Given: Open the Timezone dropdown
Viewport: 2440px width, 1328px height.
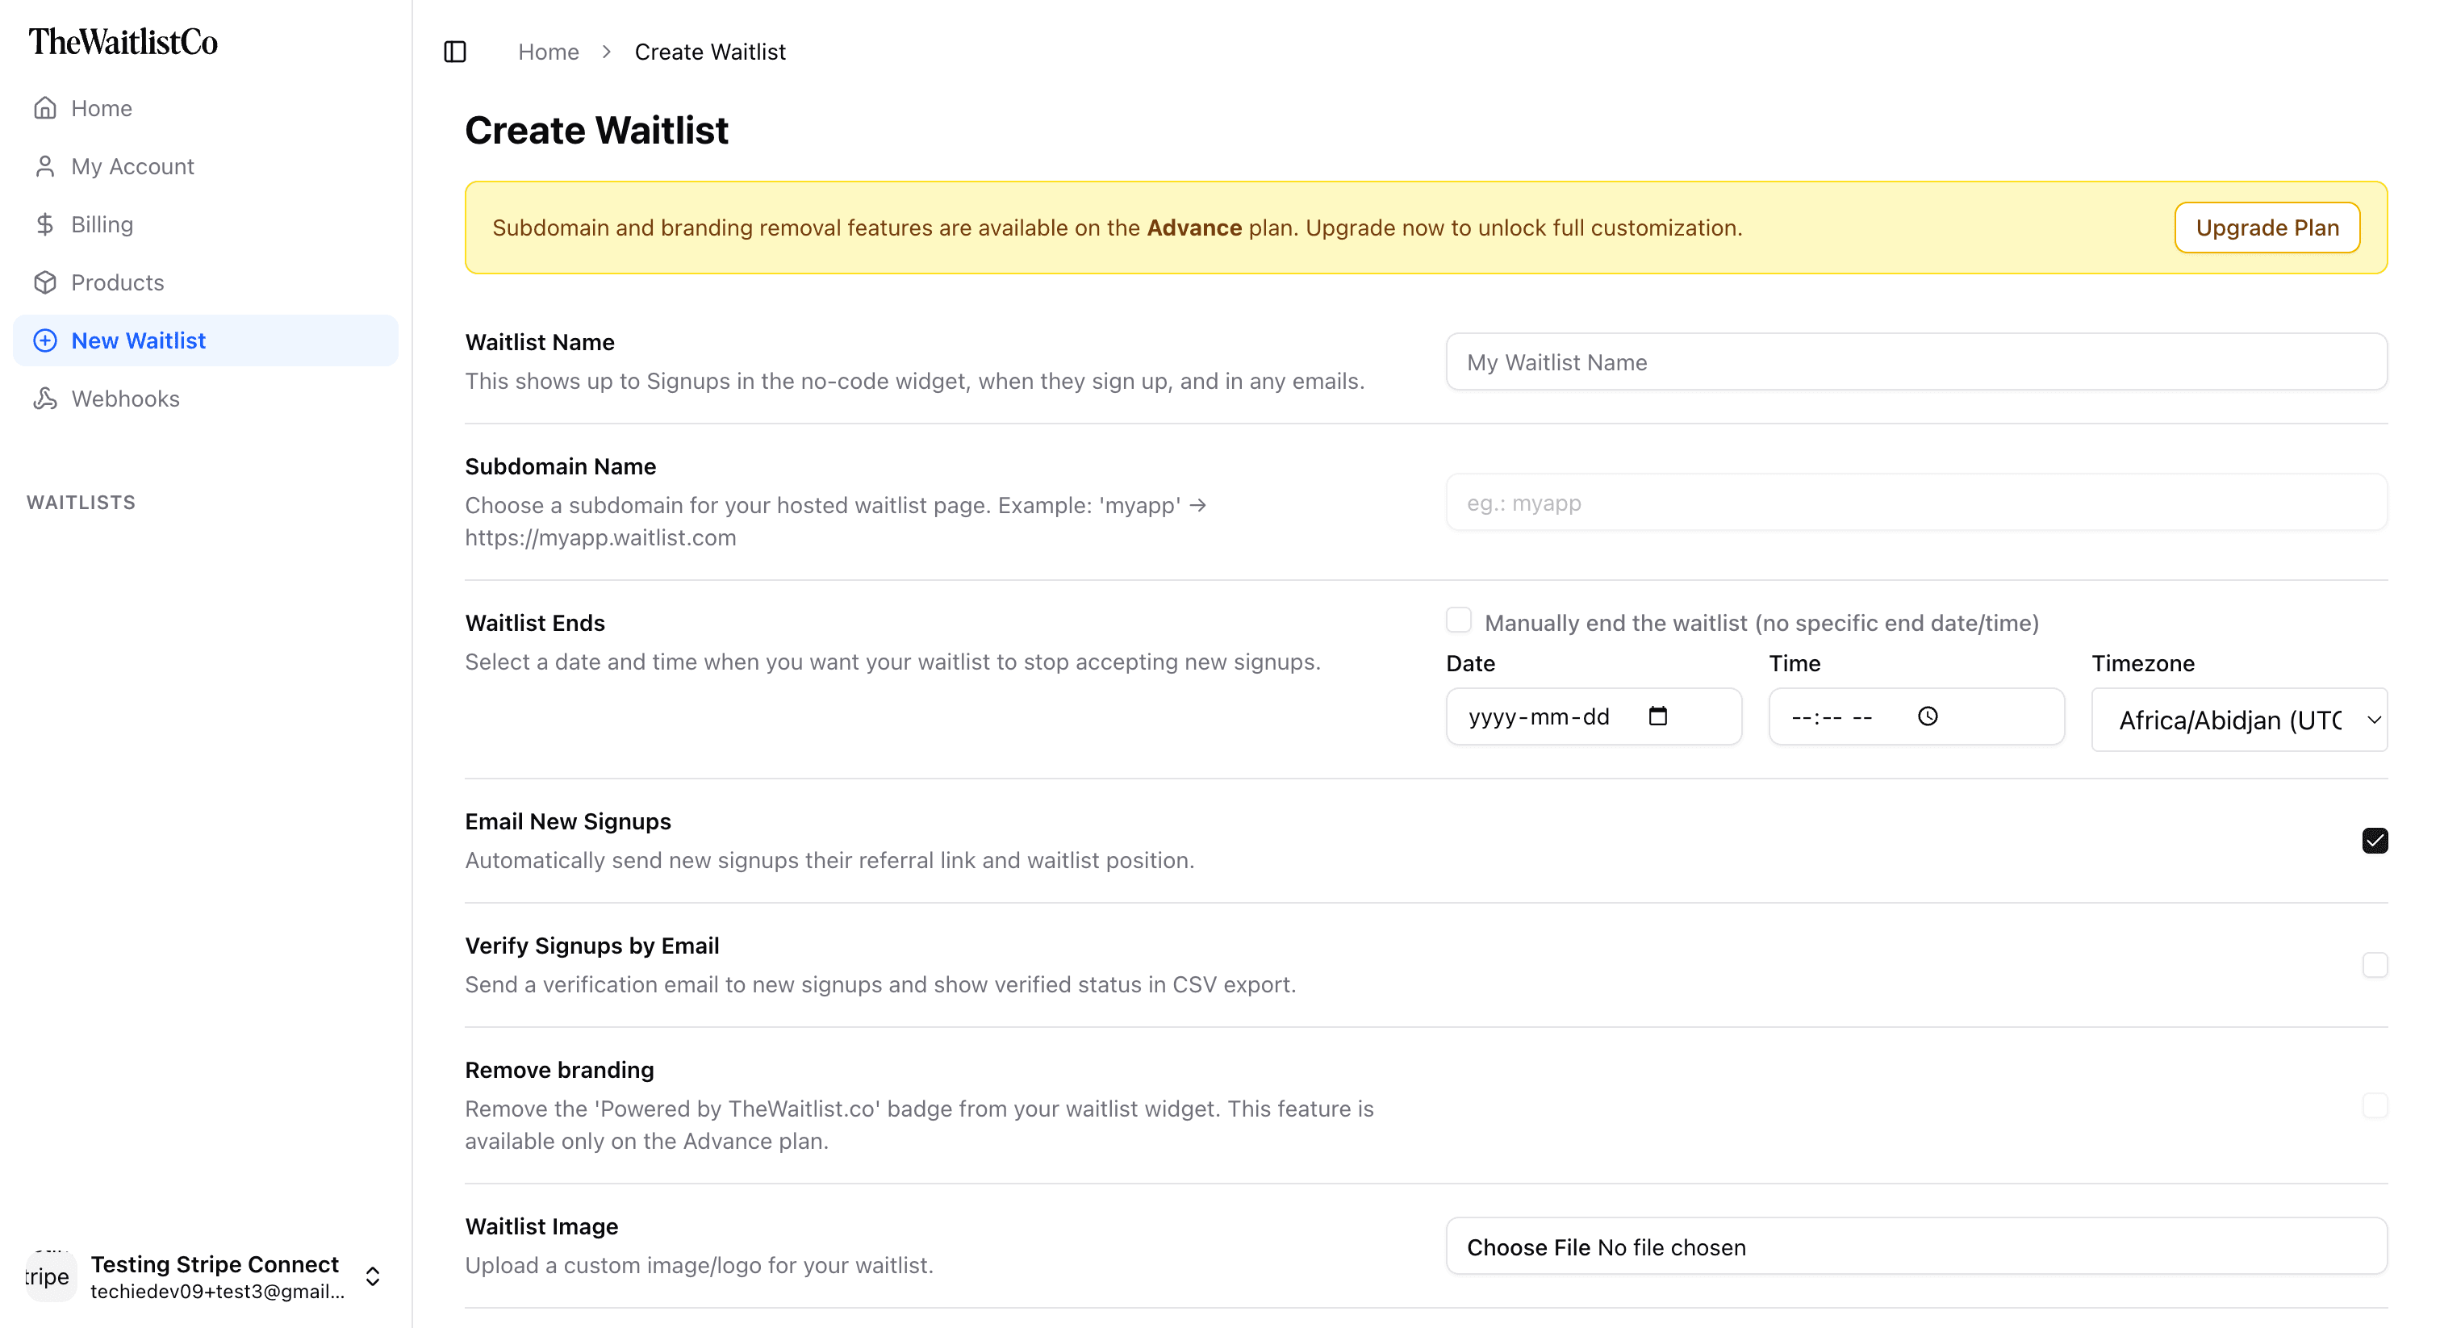Looking at the screenshot, I should point(2240,720).
